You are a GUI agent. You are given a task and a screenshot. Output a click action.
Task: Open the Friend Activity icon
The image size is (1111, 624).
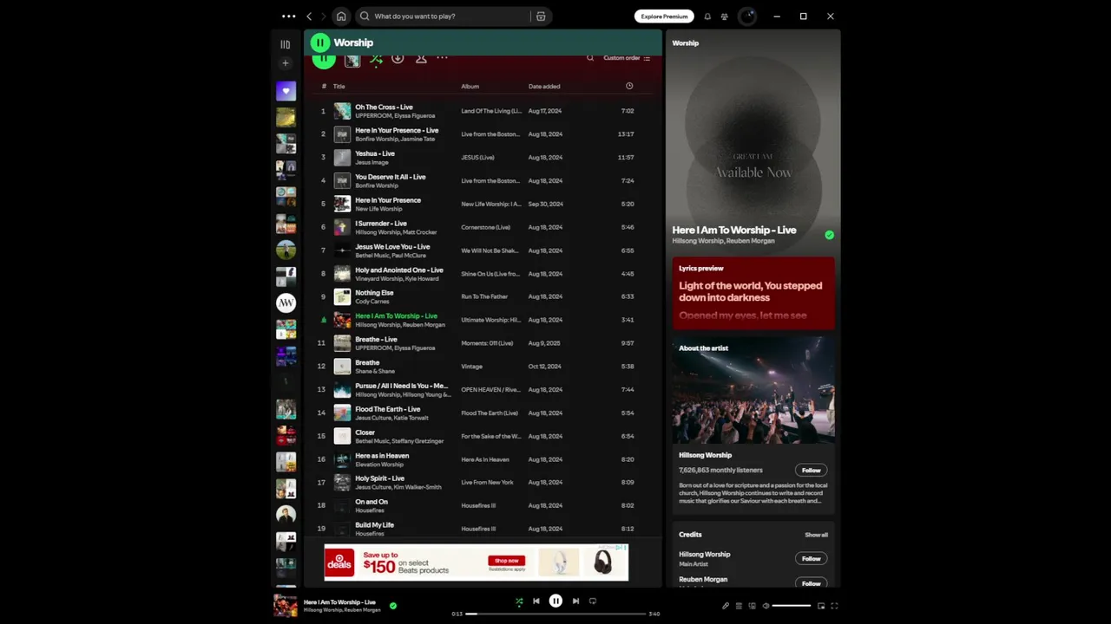point(725,16)
